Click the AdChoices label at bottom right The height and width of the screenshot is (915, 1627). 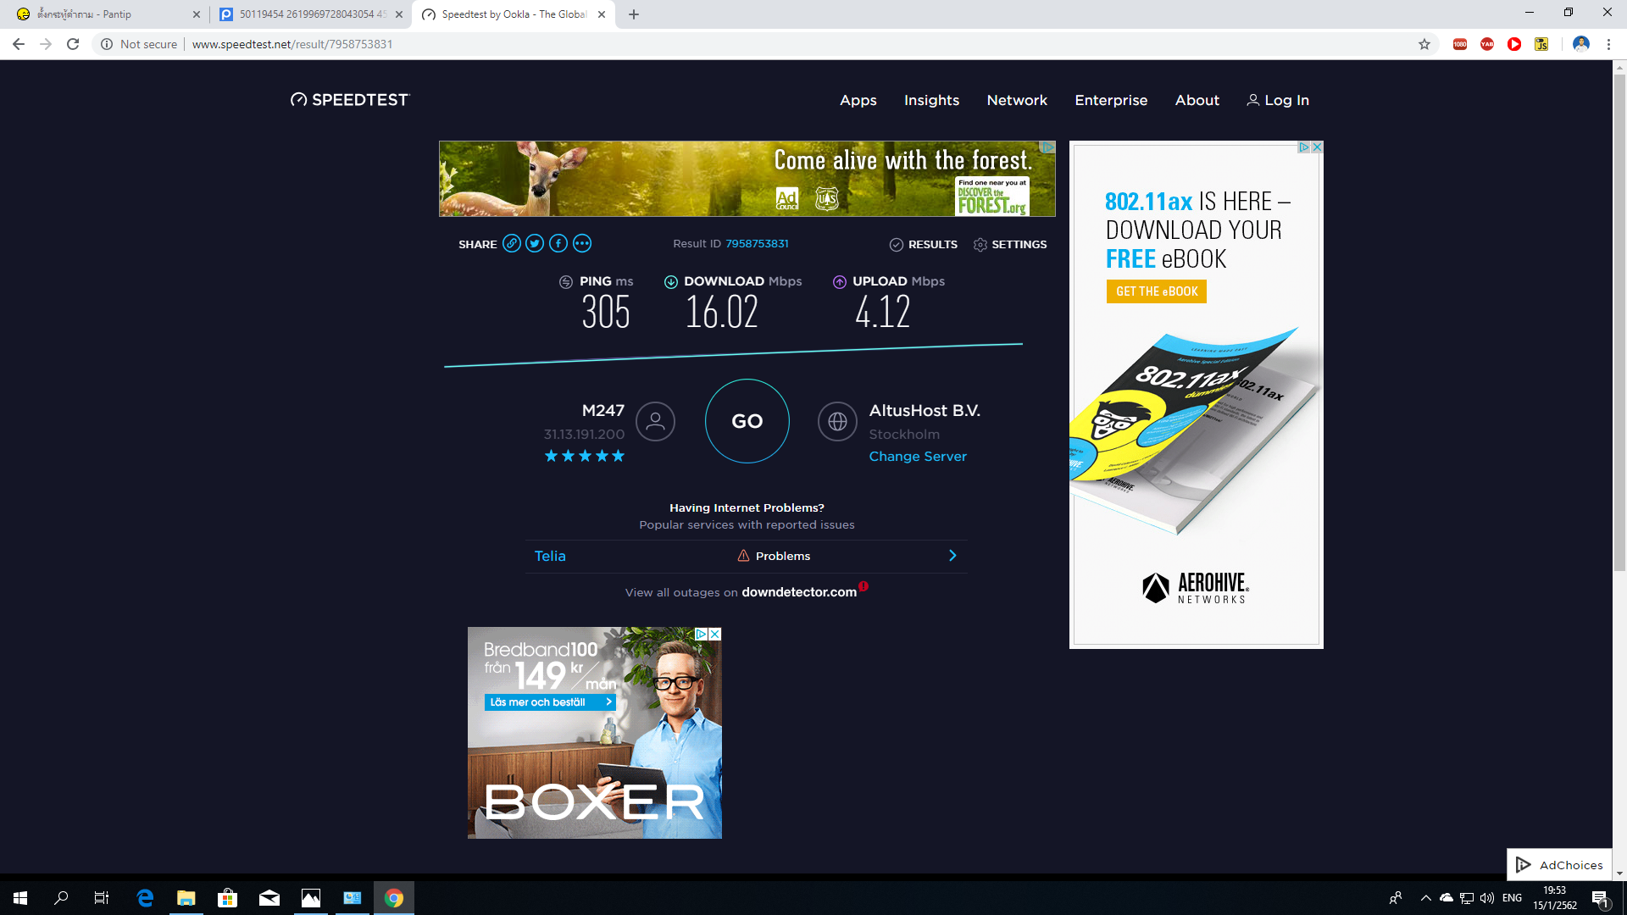pyautogui.click(x=1559, y=865)
